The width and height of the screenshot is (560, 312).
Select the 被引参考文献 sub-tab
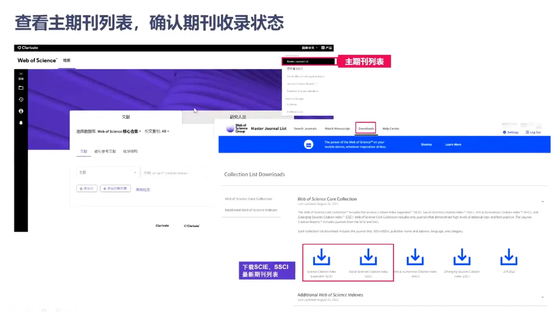coord(105,151)
